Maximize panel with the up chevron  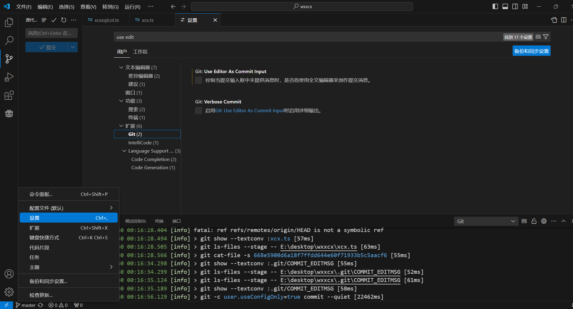[564, 221]
